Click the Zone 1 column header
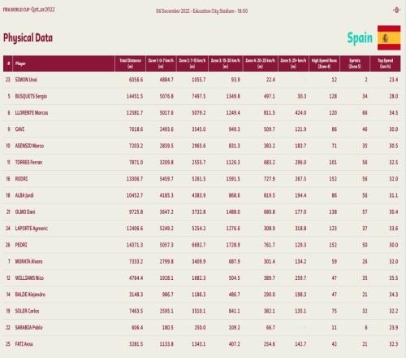The height and width of the screenshot is (358, 406). 161,63
